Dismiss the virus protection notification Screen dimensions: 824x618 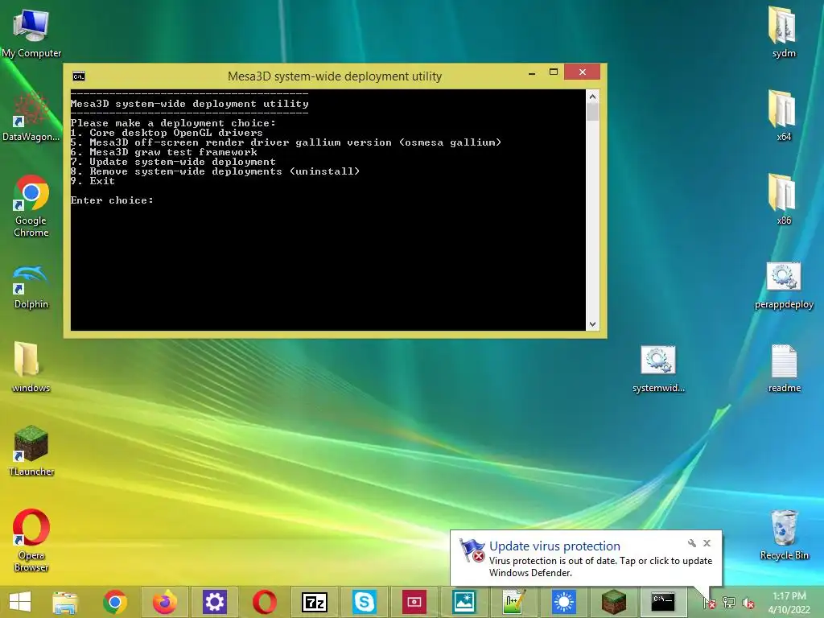(707, 543)
